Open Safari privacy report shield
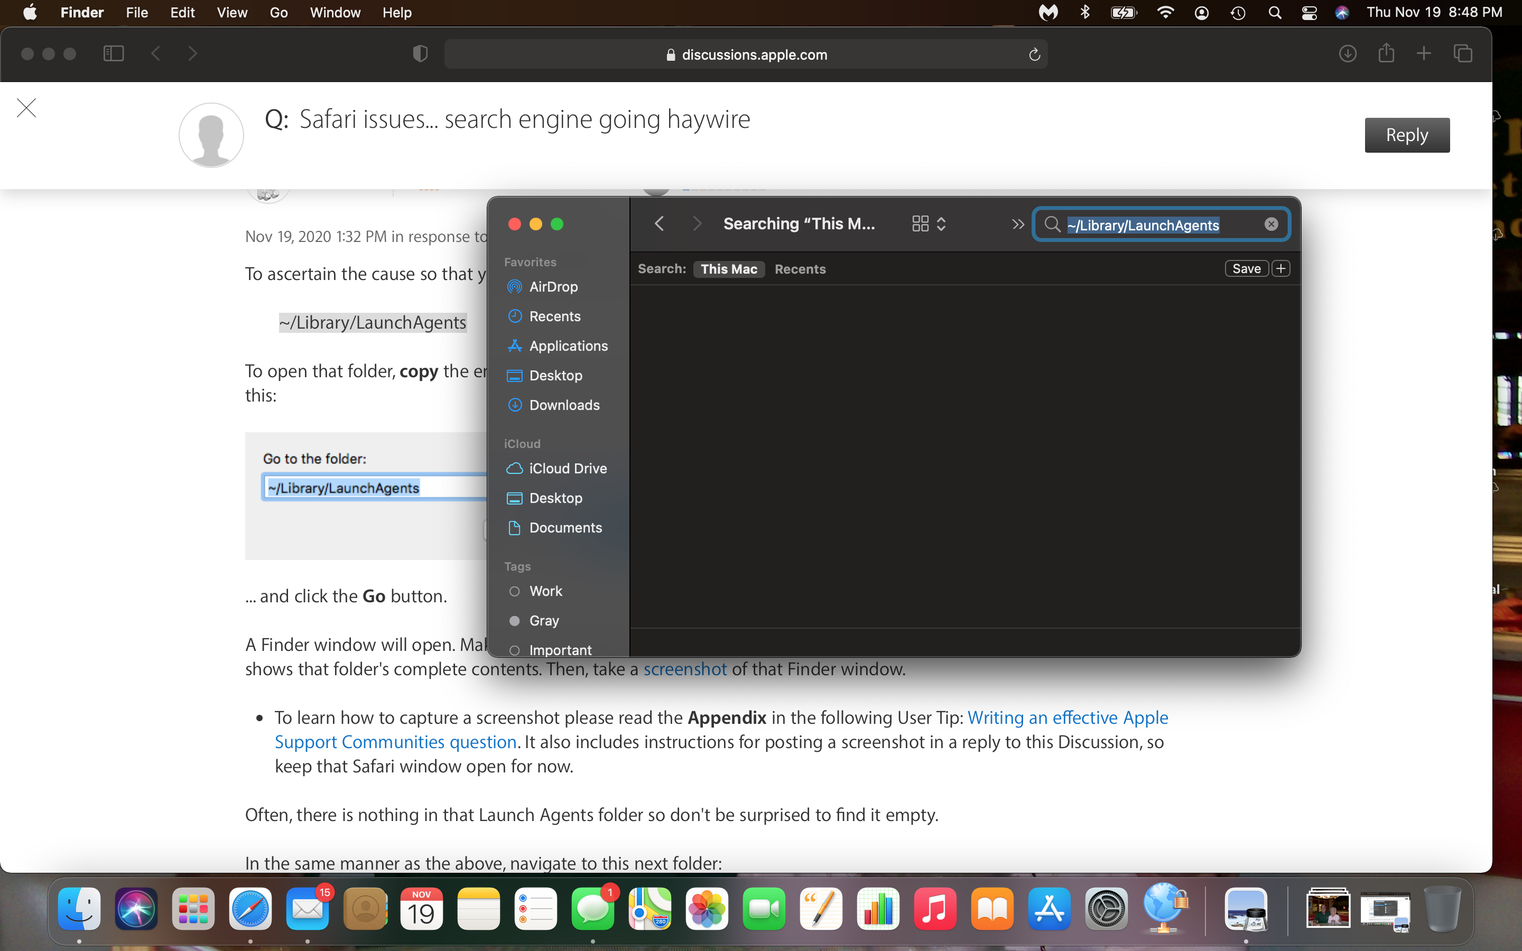1522x951 pixels. pyautogui.click(x=420, y=54)
